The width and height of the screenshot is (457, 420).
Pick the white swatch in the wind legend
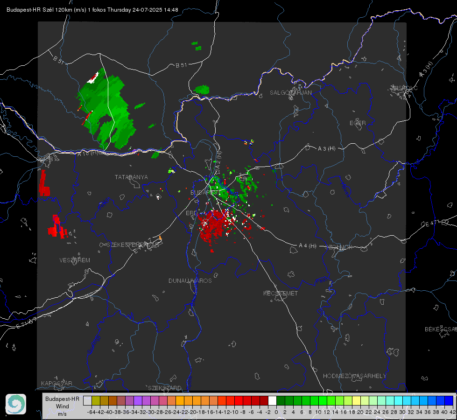(272, 400)
